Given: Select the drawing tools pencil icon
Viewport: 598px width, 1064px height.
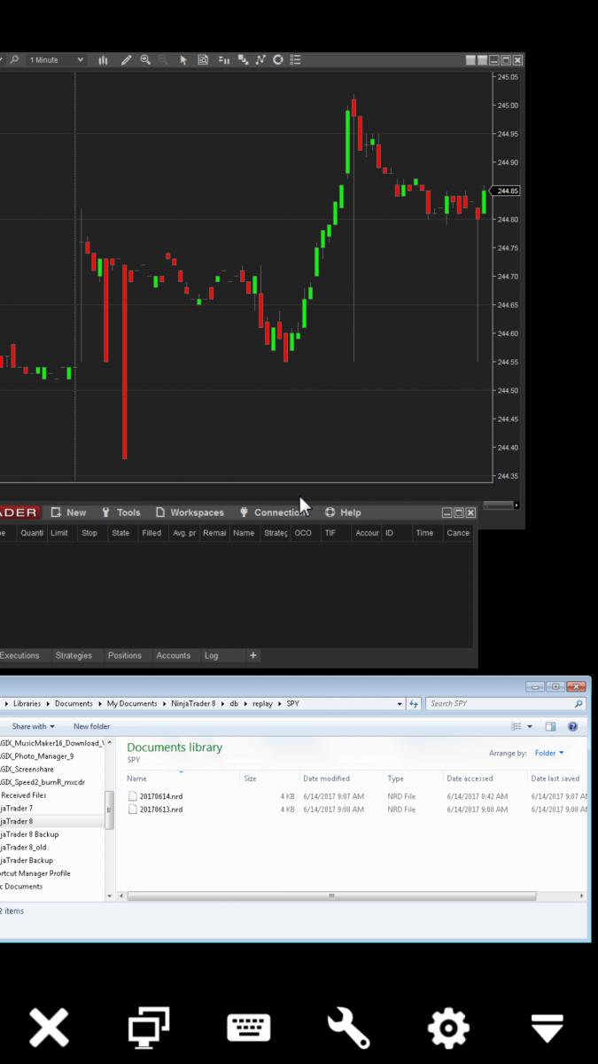Looking at the screenshot, I should coord(126,60).
